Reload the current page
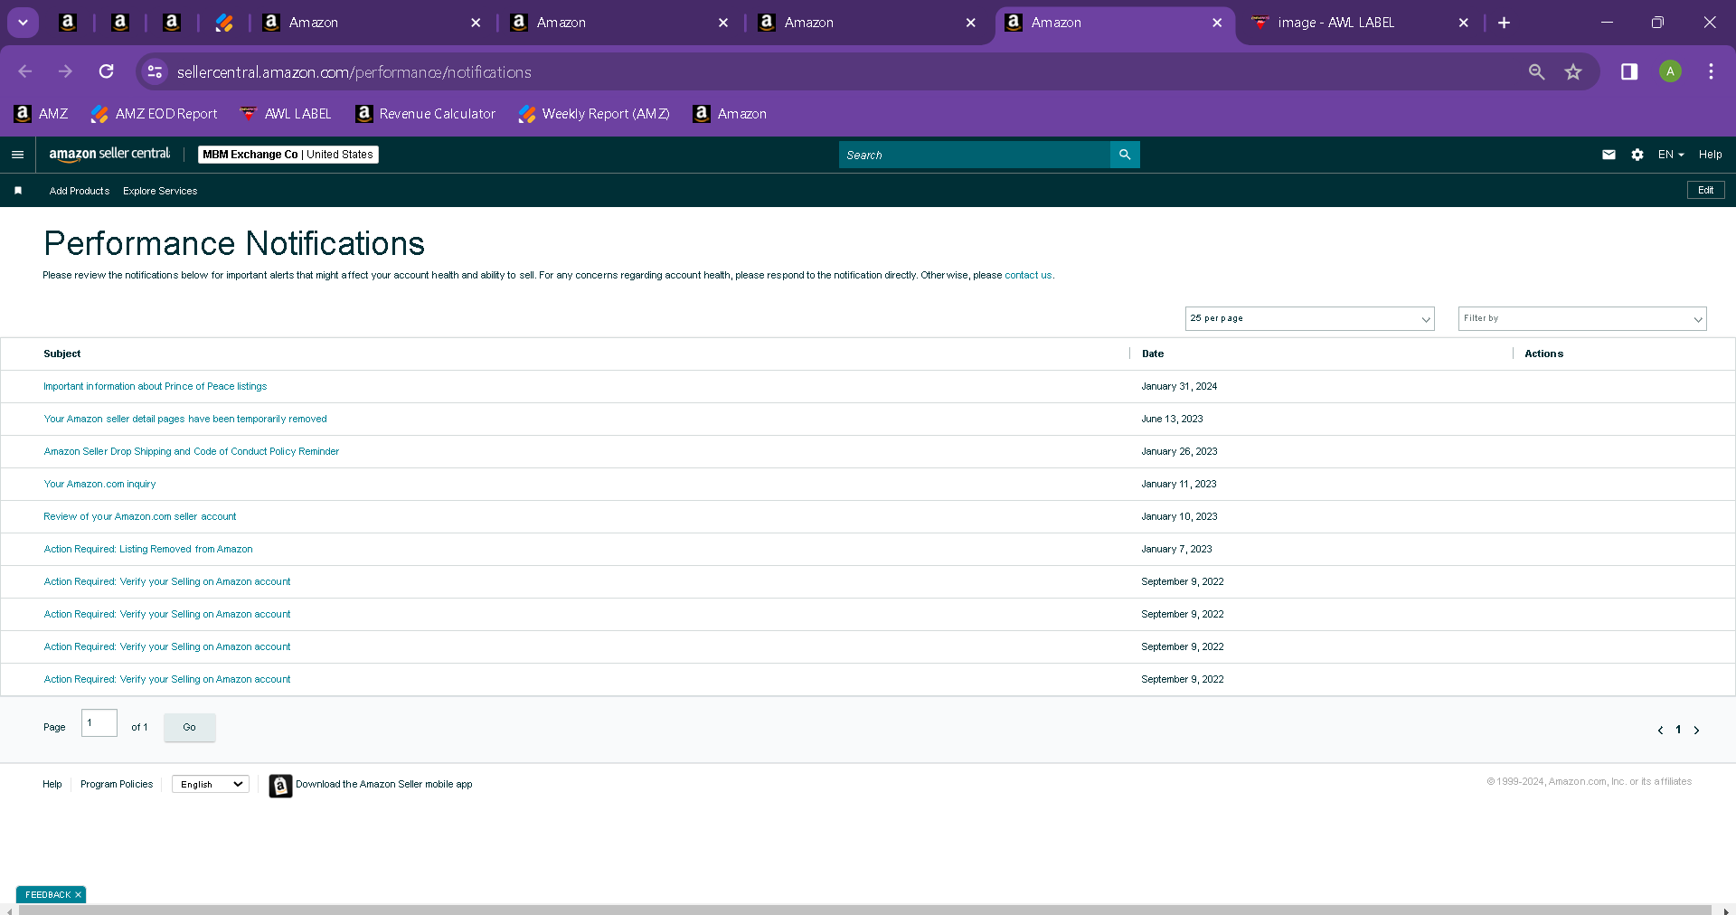The image size is (1736, 915). coord(107,71)
